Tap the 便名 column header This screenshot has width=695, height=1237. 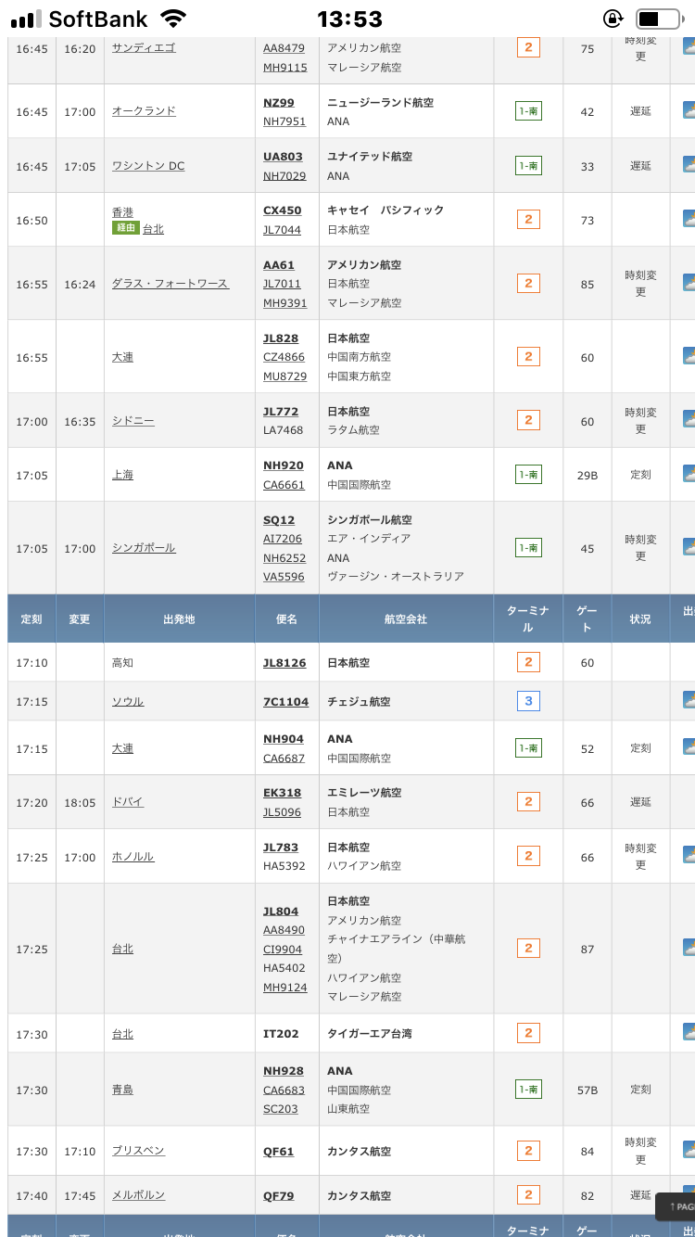click(x=287, y=618)
